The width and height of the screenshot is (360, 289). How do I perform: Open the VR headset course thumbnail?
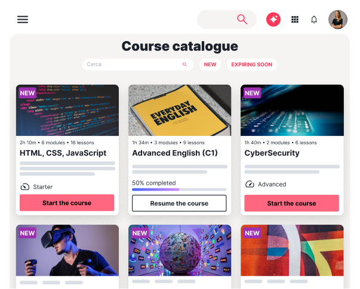(x=67, y=250)
